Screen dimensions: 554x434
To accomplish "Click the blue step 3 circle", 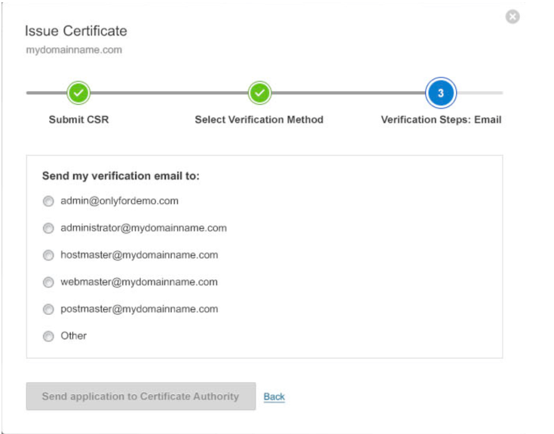I will tap(441, 93).
